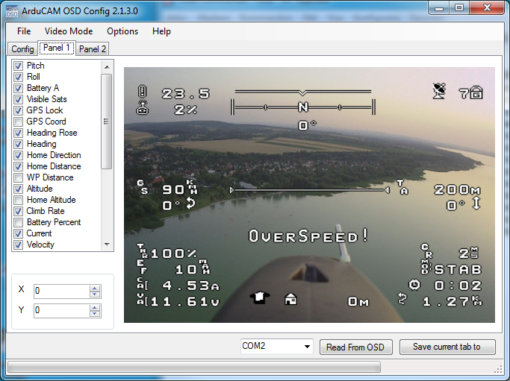The height and width of the screenshot is (381, 510).
Task: Switch to the Panel 2 tab
Action: [93, 49]
